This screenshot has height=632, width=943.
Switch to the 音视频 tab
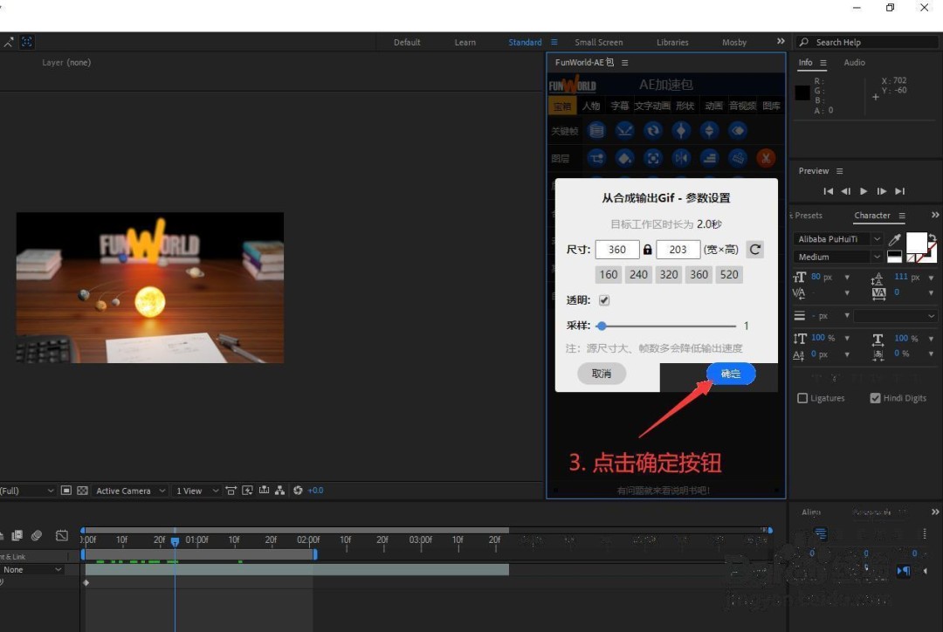click(x=743, y=106)
